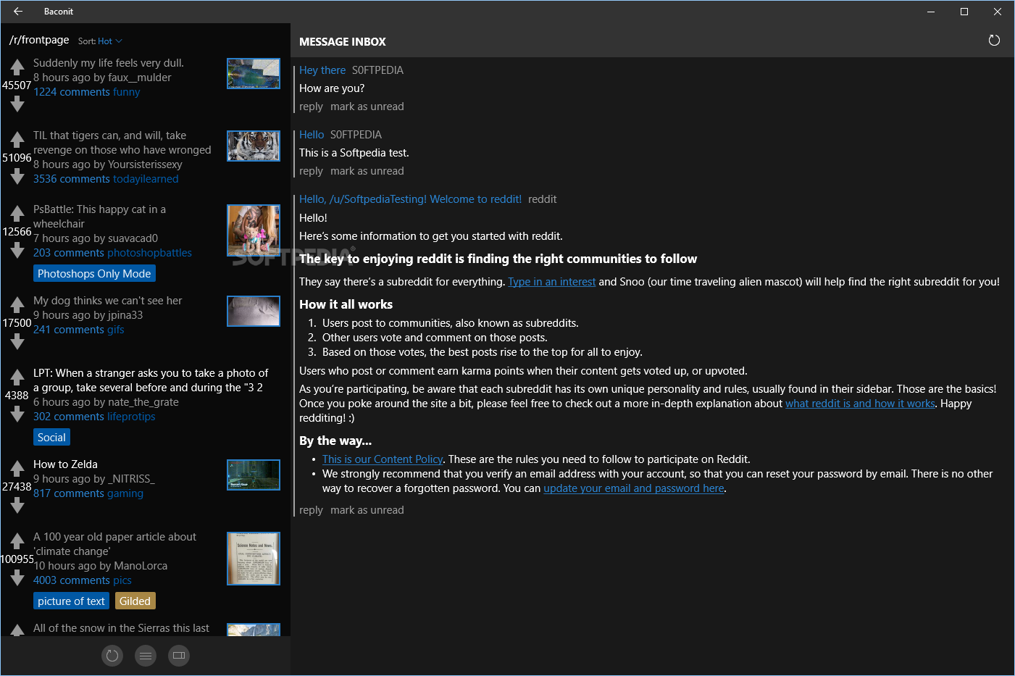Open 4003 comments on climate change article post
1015x676 pixels.
72,580
